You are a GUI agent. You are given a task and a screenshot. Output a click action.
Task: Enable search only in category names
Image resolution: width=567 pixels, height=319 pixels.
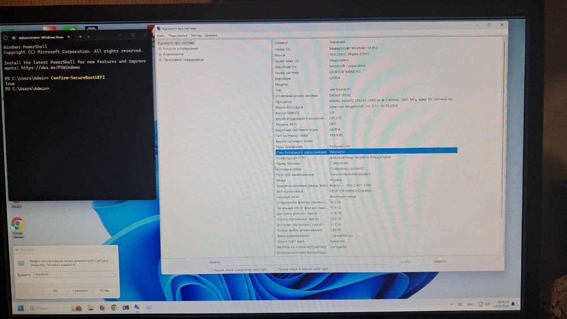point(275,269)
